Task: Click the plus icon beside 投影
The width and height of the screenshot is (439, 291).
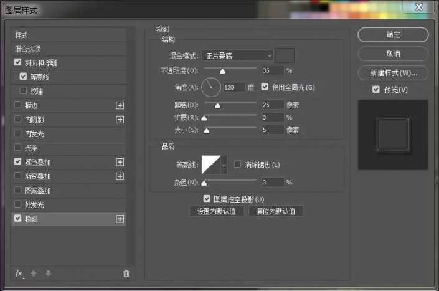Action: (x=120, y=219)
